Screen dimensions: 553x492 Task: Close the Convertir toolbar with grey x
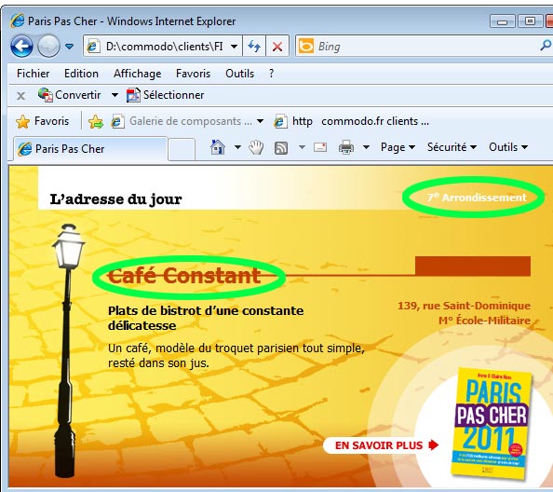click(x=20, y=96)
